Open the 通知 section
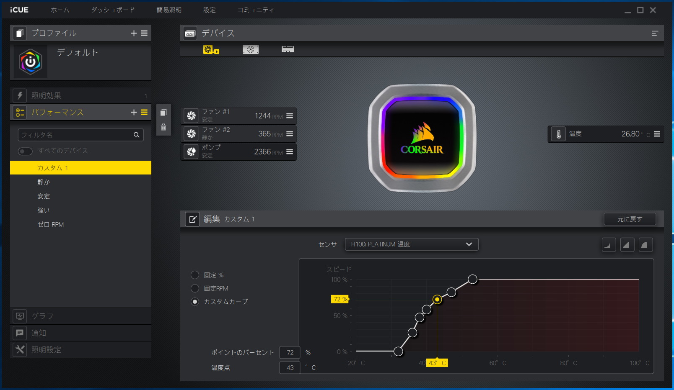Image resolution: width=674 pixels, height=390 pixels. click(x=80, y=333)
